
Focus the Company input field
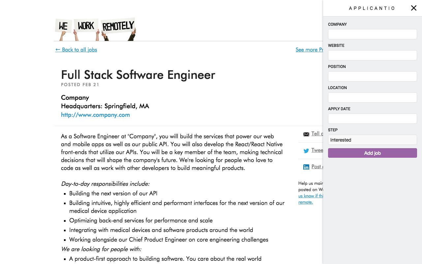[x=372, y=34]
